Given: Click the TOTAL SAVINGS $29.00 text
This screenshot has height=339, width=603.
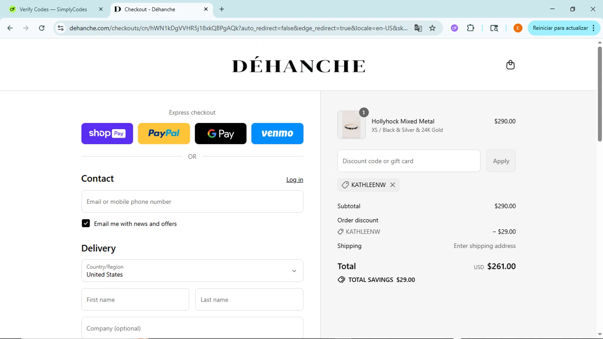Looking at the screenshot, I should tap(381, 280).
